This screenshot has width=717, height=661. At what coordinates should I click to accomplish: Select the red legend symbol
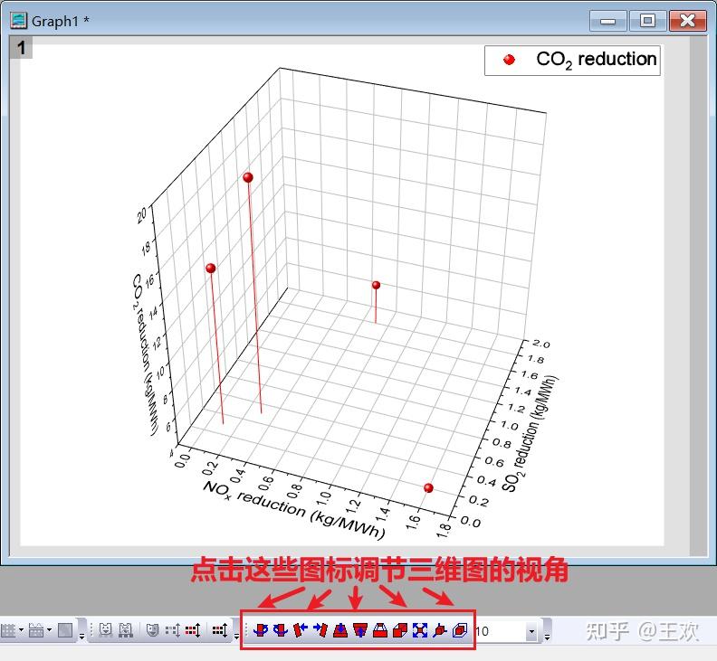[x=509, y=60]
